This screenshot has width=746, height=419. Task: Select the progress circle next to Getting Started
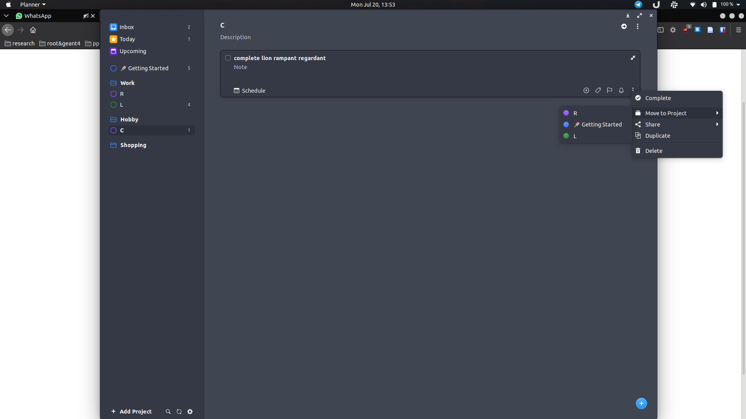(x=113, y=68)
